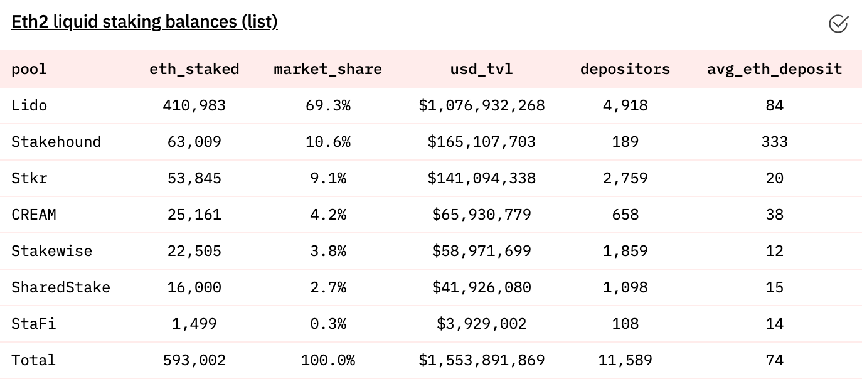Viewport: 862px width, 384px height.
Task: Sort by usd_tvl column header
Action: (x=482, y=69)
